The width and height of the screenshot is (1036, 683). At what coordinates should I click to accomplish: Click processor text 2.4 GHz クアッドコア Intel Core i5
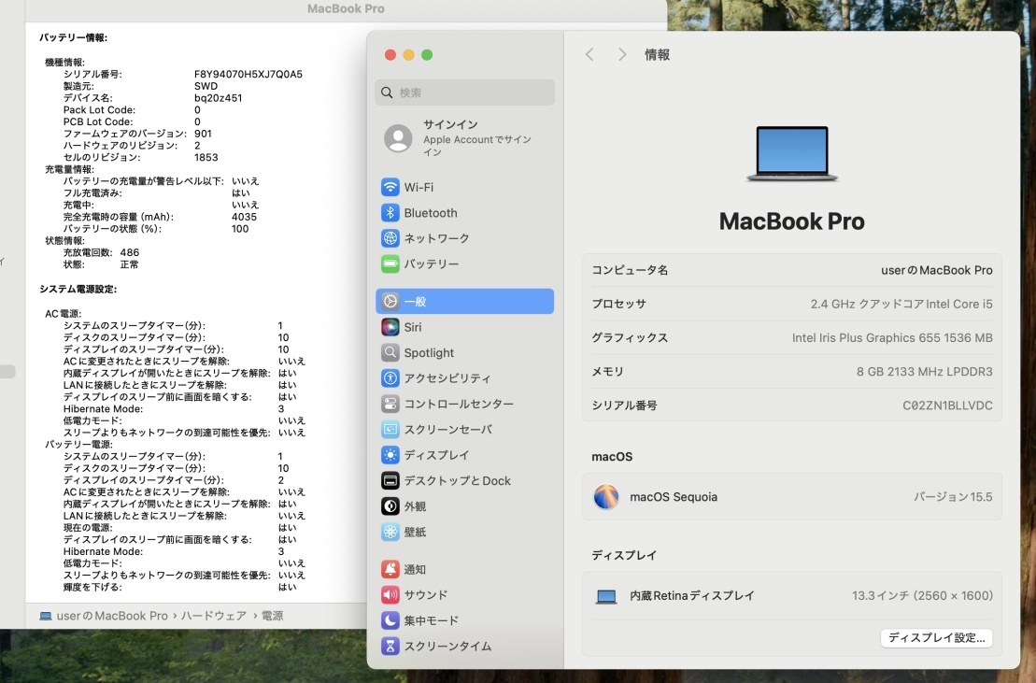click(901, 304)
